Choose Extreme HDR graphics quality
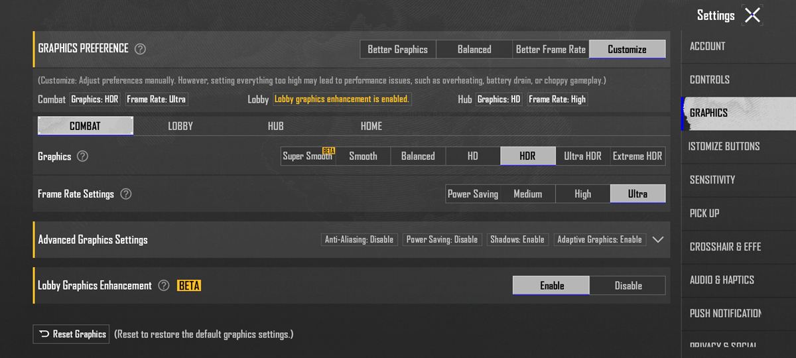Viewport: 796px width, 358px height. tap(637, 156)
